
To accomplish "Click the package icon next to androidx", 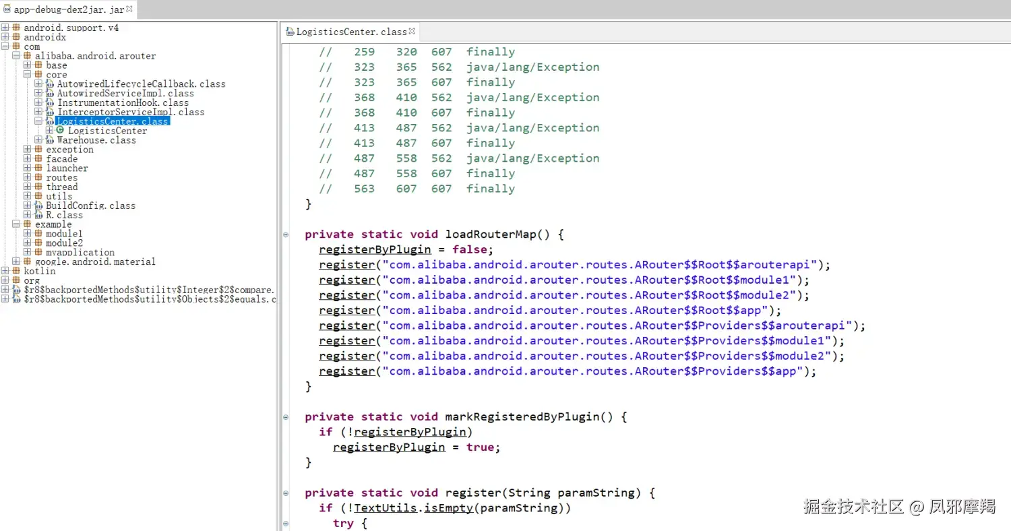I will click(x=16, y=37).
